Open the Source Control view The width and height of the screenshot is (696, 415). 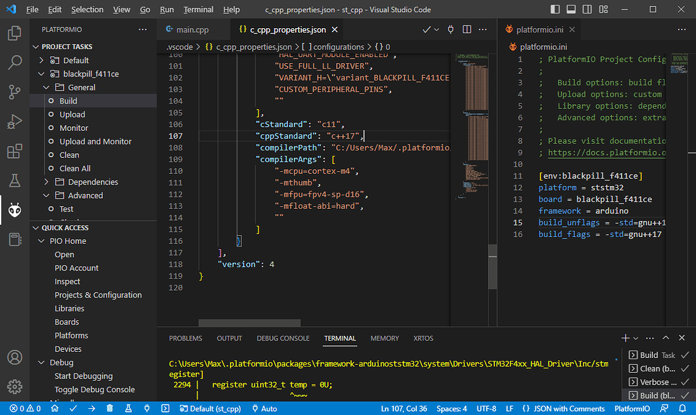(x=15, y=92)
